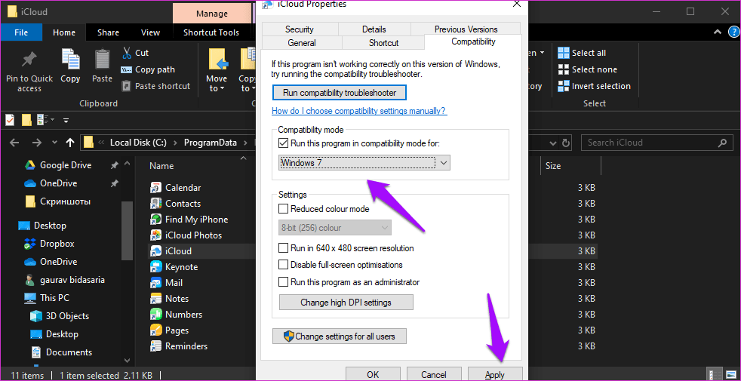Viewport: 741px width, 381px height.
Task: Click Change settings for all users
Action: [x=340, y=336]
